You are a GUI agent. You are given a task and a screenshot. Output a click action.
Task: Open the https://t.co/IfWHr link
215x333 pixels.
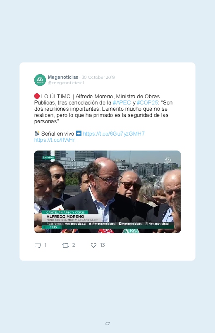[x=55, y=140]
